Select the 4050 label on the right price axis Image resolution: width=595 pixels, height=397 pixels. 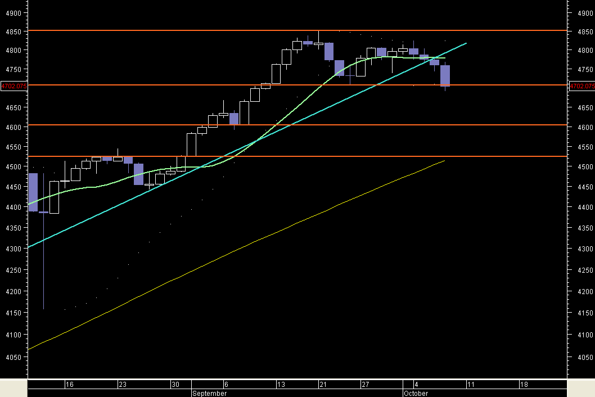(585, 357)
